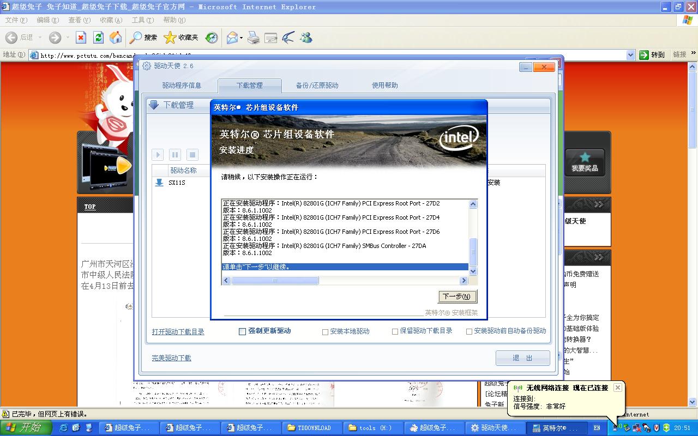The width and height of the screenshot is (698, 436).
Task: Toggle the 安装本地驱动 checkbox
Action: tap(325, 331)
